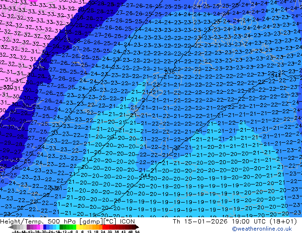Click the '544' contour label in lower center
This screenshot has height=233, width=302.
pyautogui.click(x=146, y=175)
